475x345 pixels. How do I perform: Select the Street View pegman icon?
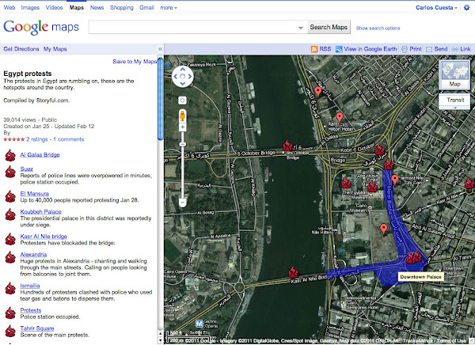(182, 116)
